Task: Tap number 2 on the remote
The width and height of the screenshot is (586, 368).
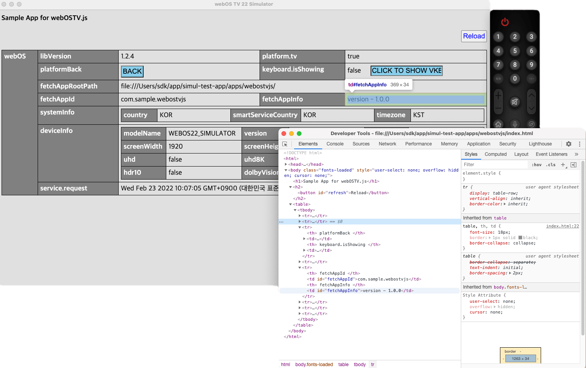Action: click(515, 37)
